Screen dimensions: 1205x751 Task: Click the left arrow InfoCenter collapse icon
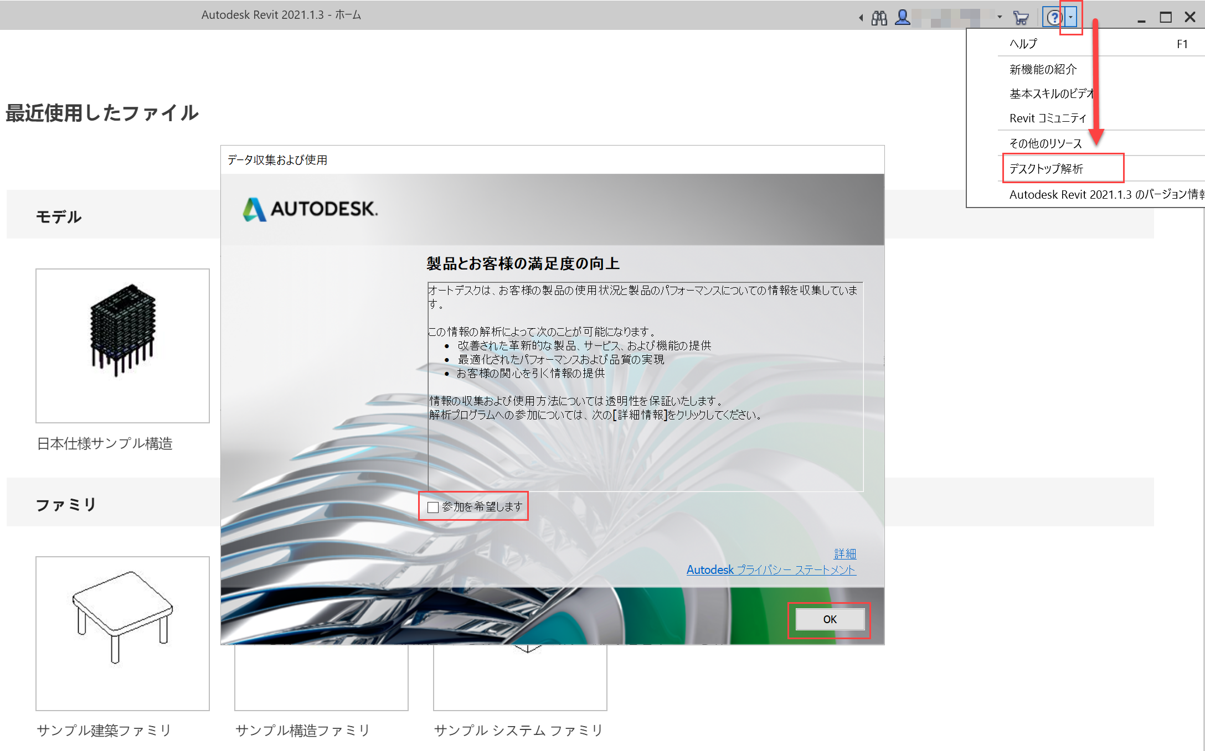[x=861, y=18]
